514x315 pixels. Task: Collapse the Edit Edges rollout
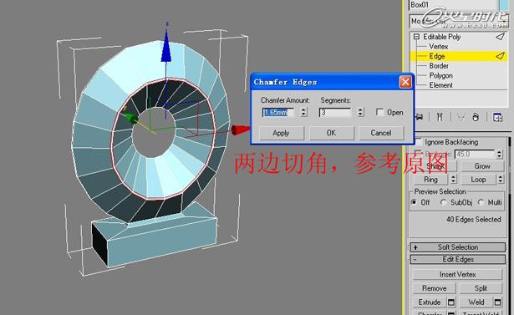pos(457,259)
